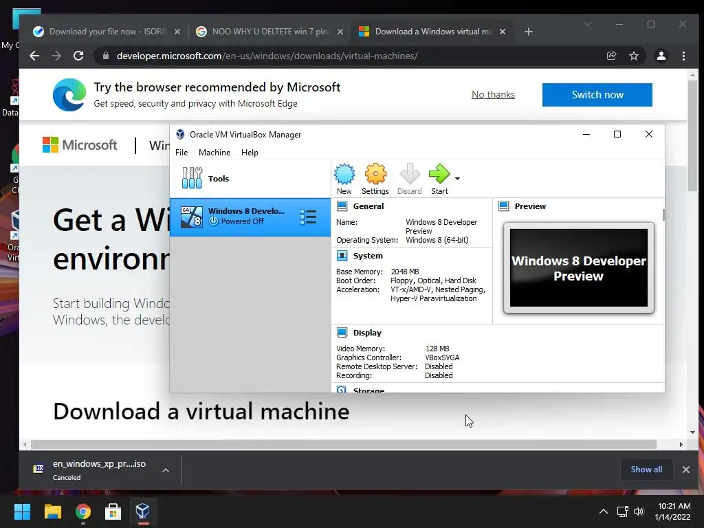Click the General section header icon
The image size is (704, 528).
[342, 206]
